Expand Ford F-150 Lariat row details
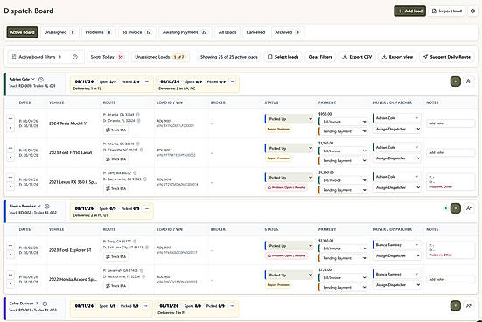 point(10,157)
